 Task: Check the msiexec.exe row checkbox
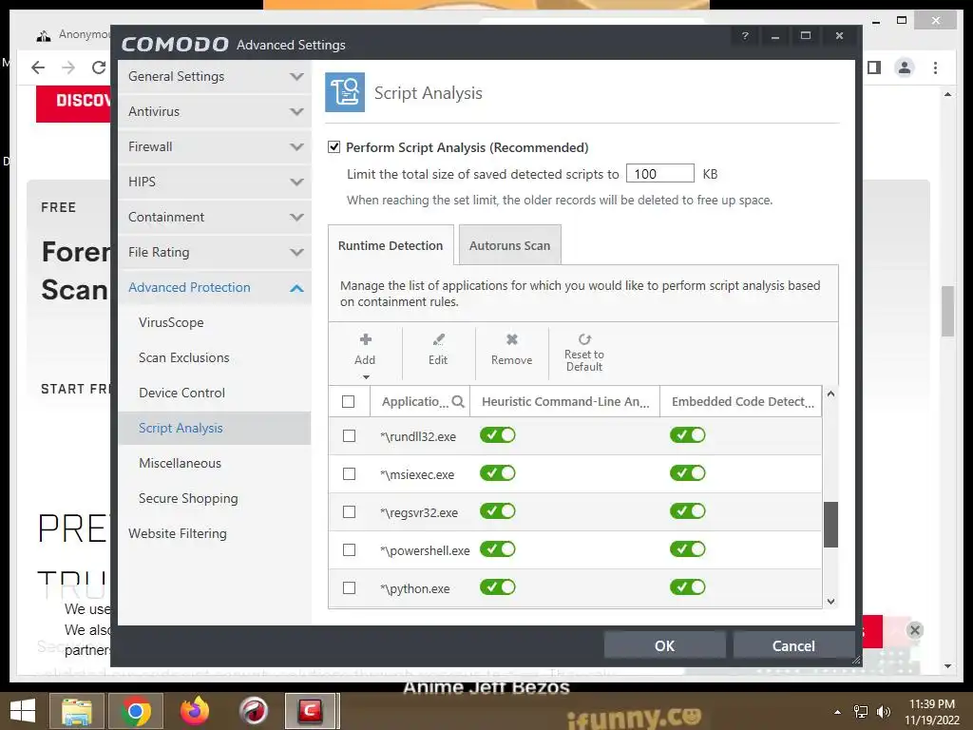click(x=350, y=474)
